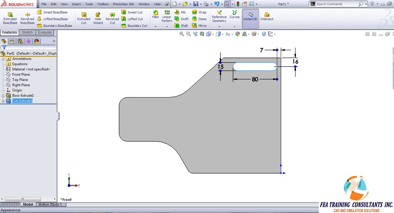Pick the Boundary Boss/Base tool
Screen dimensions: 394x213
click(54, 26)
